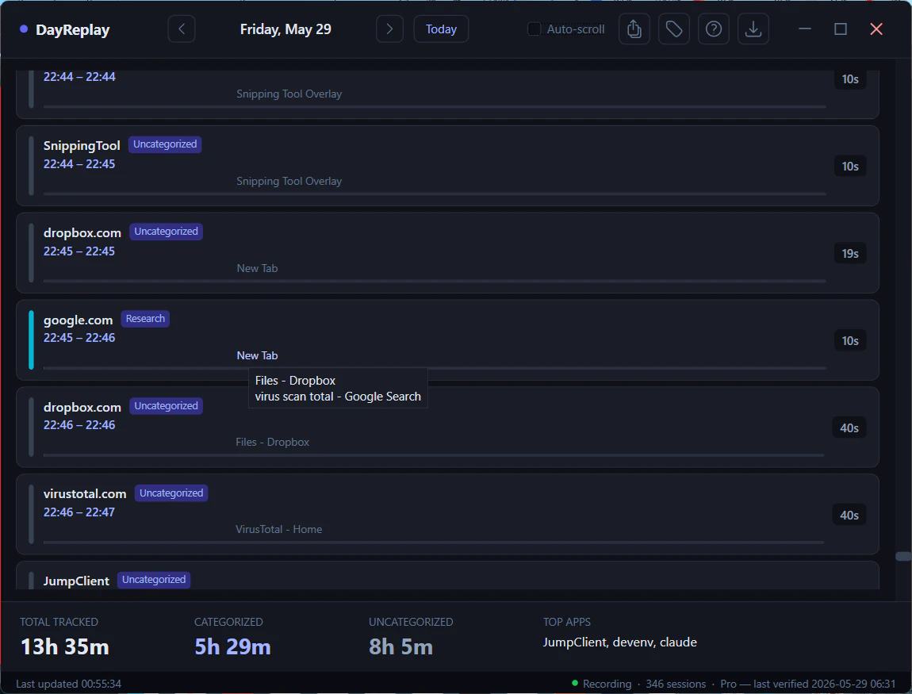912x694 pixels.
Task: Select SnippingTool session title at 22:44 – 22:45
Action: (82, 145)
